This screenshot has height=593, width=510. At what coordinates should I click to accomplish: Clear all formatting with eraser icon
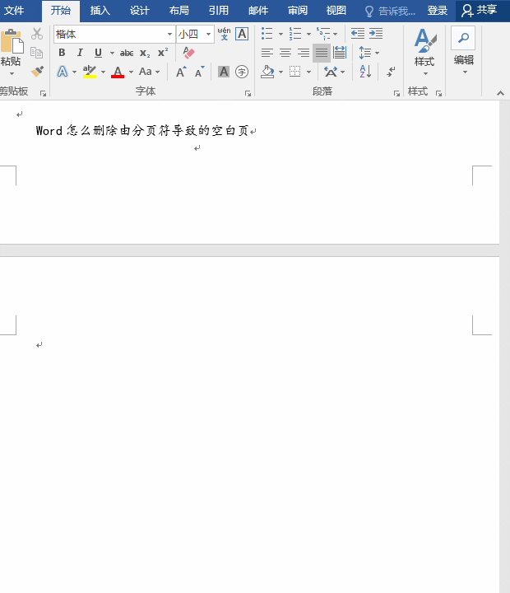click(x=188, y=53)
